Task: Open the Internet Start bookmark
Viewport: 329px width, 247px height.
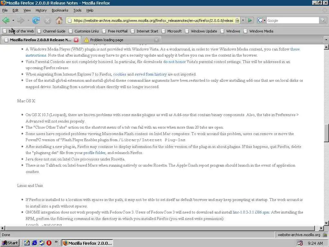Action: click(x=145, y=31)
